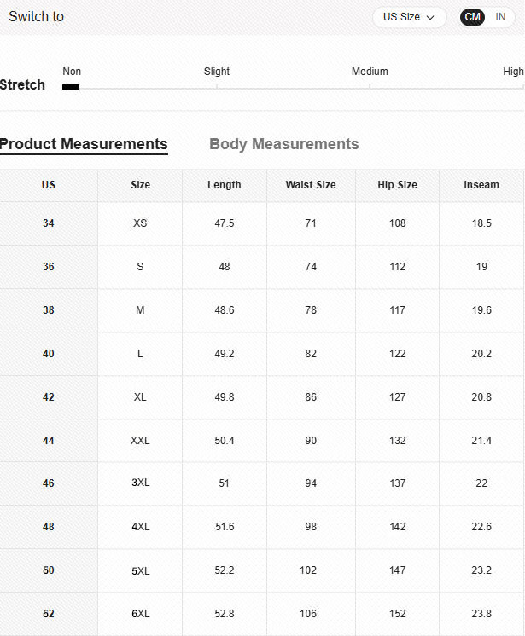Switch units to CM
525x636 pixels.
point(473,17)
